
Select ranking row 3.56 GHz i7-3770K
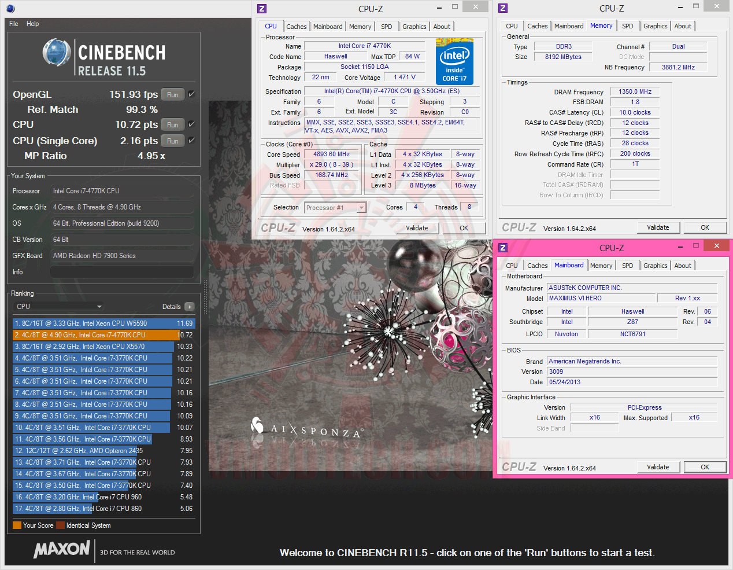(104, 439)
